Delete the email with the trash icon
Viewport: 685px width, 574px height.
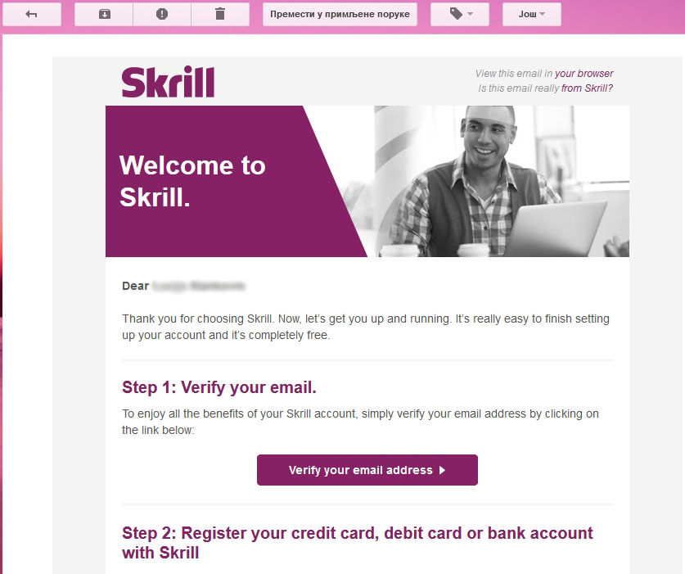tap(220, 15)
